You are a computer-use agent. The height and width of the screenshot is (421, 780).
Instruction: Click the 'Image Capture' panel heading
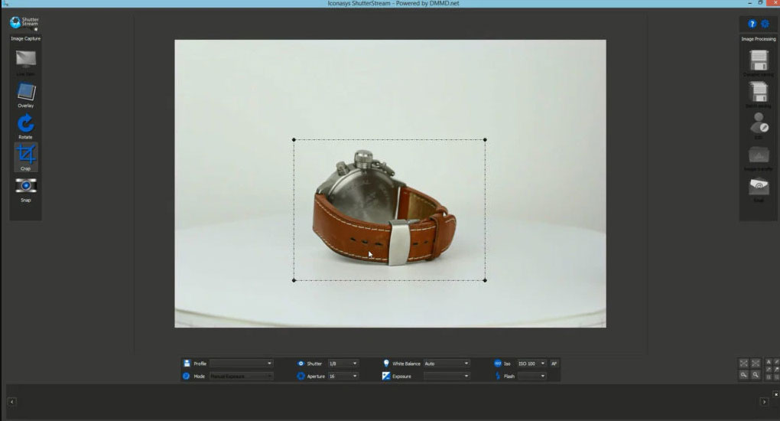(26, 38)
